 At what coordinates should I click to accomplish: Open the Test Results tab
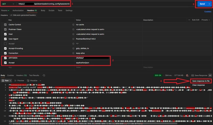click(x=34, y=75)
